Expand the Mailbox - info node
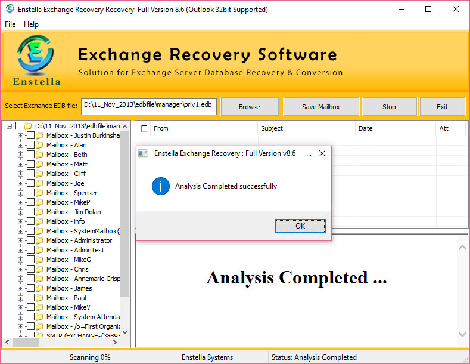The image size is (470, 364). [x=20, y=221]
